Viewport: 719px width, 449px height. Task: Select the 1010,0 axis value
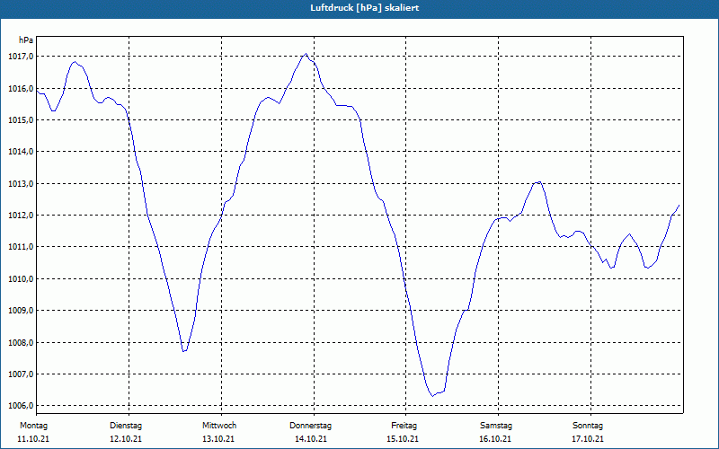(x=21, y=279)
